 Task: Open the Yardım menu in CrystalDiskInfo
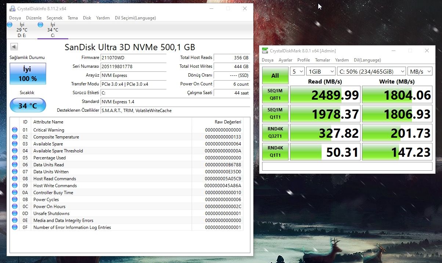coord(103,18)
